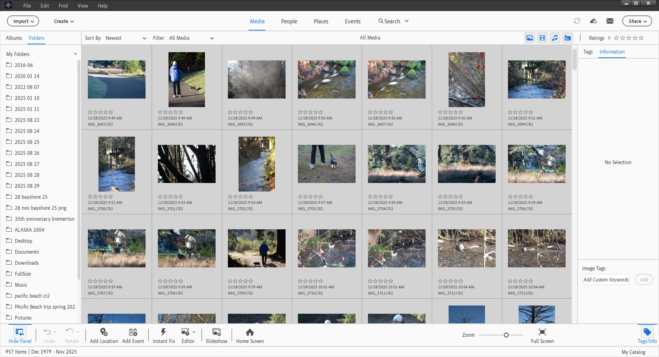
Task: Hide the left folders panel
Action: [x=20, y=335]
